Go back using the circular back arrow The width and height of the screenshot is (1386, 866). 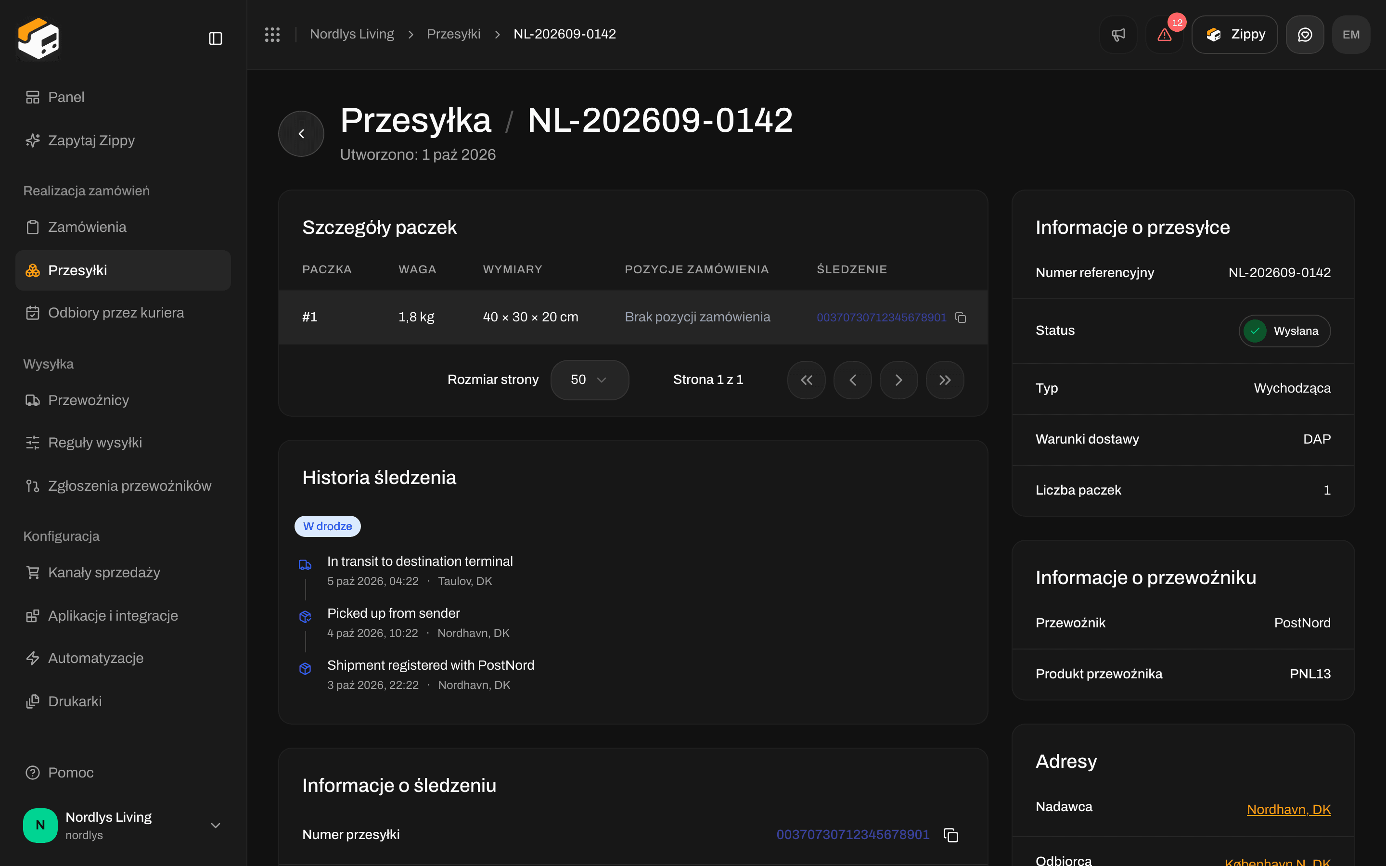(x=301, y=133)
